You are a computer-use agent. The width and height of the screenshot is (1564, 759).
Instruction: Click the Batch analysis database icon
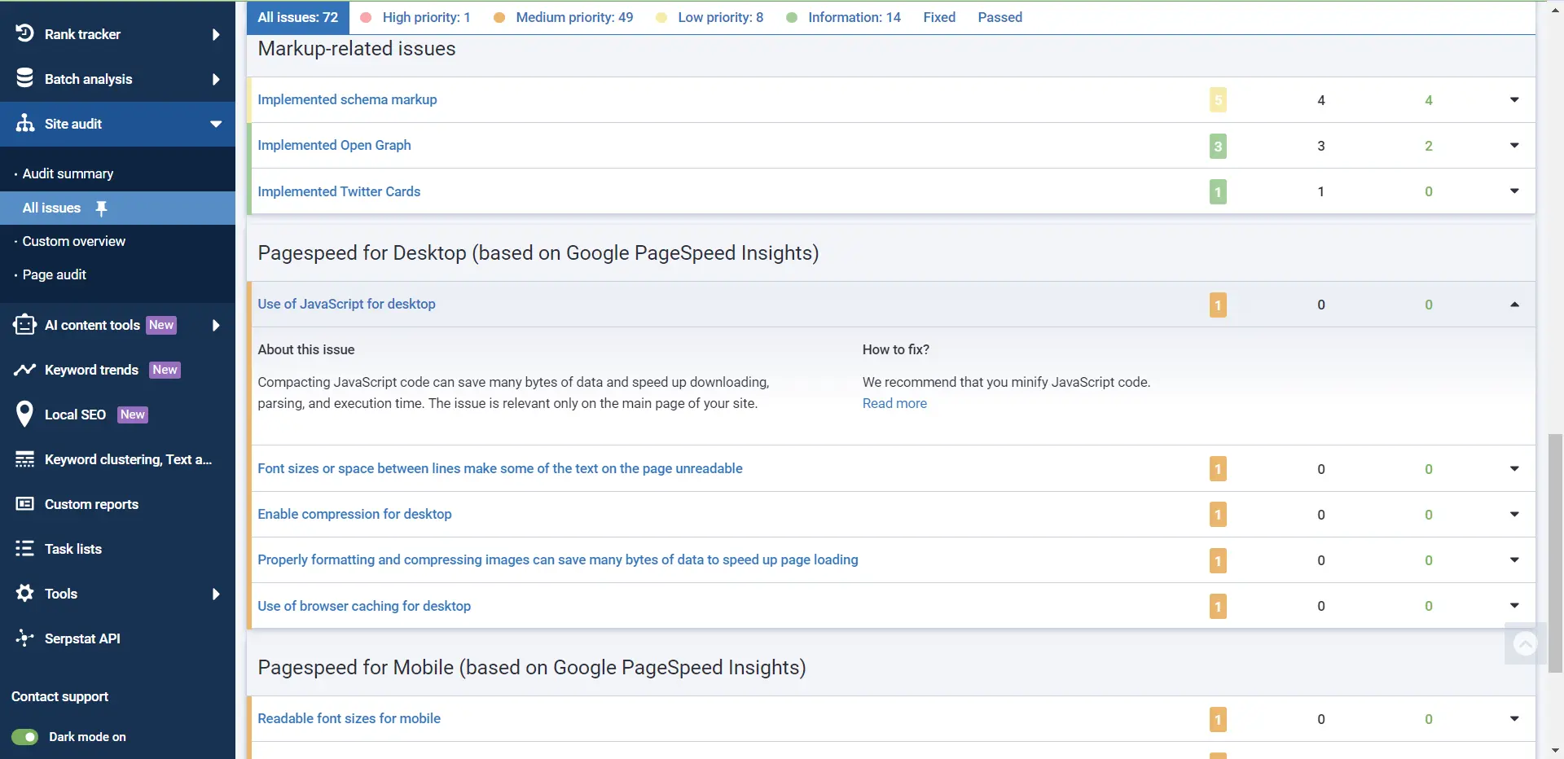[24, 78]
